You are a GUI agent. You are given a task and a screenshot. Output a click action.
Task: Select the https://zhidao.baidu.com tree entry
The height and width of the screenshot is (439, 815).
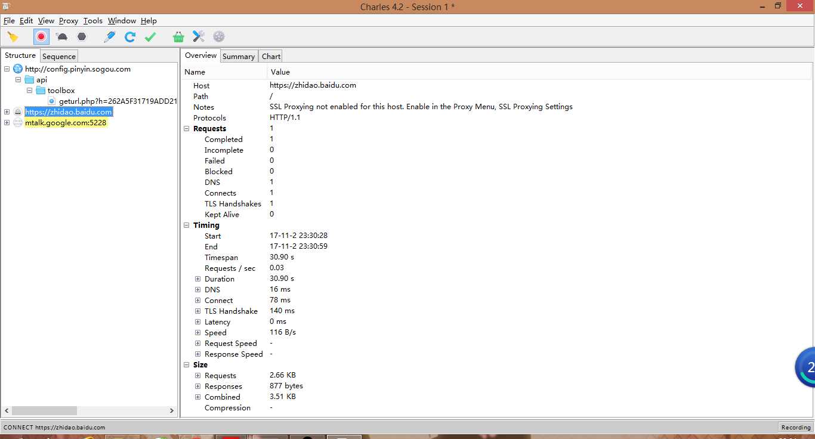click(x=69, y=112)
